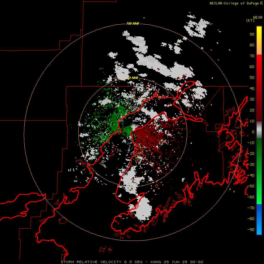This screenshot has height=264, width=264.
Task: Click the 20 value on the velocity scale
Action: (252, 110)
